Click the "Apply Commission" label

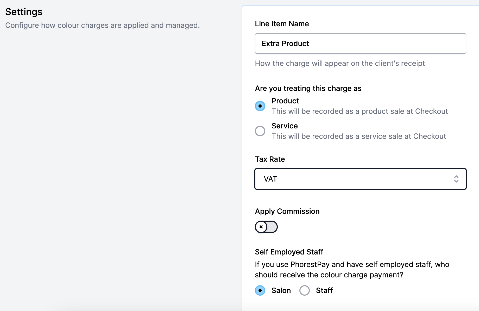[287, 211]
